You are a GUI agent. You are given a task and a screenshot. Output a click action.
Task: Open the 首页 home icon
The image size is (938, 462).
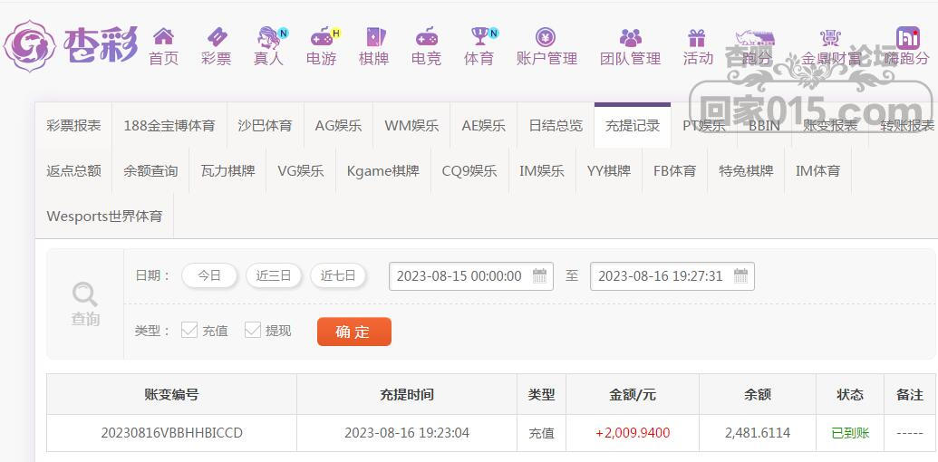pos(163,36)
